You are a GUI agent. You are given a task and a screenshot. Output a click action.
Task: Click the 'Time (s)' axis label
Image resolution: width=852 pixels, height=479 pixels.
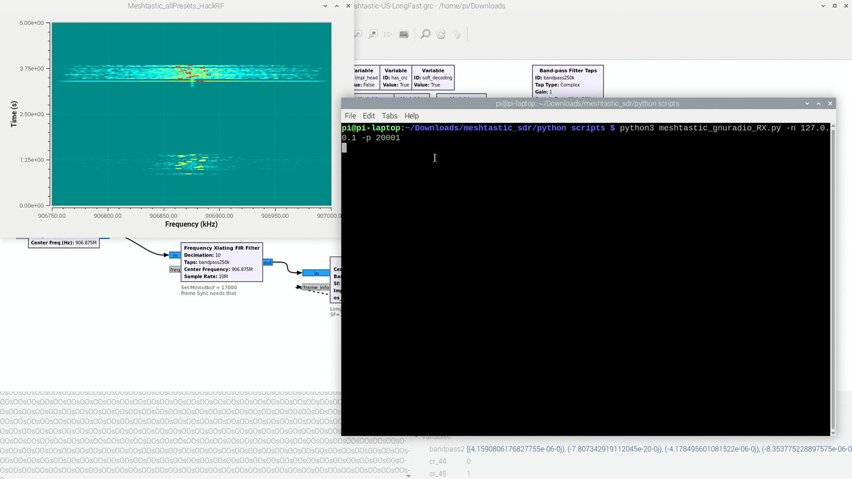coord(13,114)
